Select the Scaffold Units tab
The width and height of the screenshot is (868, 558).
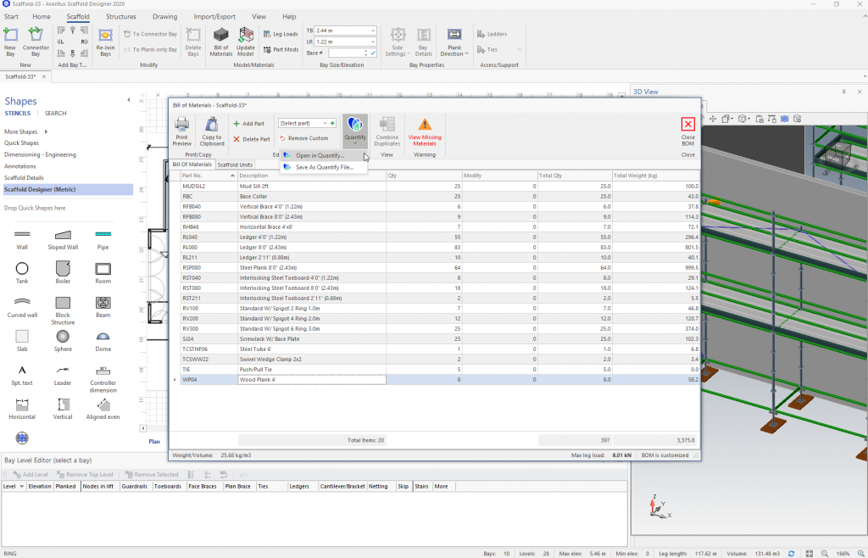(x=235, y=165)
